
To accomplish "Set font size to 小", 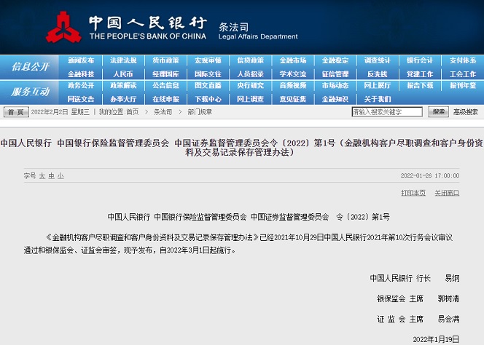I will 60,175.
